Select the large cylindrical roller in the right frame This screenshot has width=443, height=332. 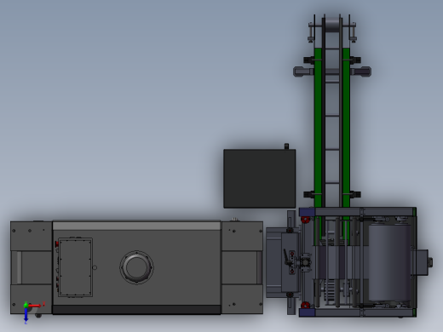[389, 262]
